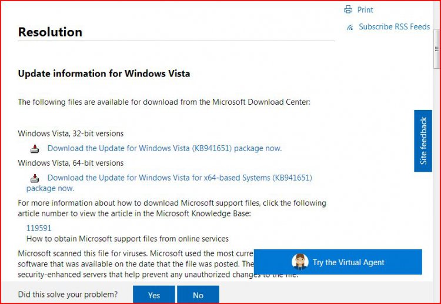This screenshot has height=304, width=441.
Task: Answer Yes to solved problem question
Action: click(x=154, y=295)
